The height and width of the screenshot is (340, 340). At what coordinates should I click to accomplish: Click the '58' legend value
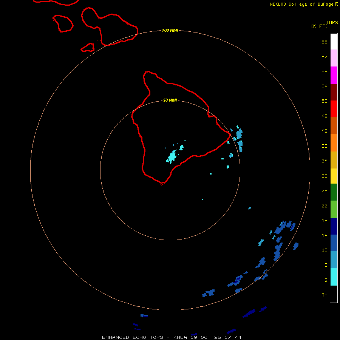point(325,71)
